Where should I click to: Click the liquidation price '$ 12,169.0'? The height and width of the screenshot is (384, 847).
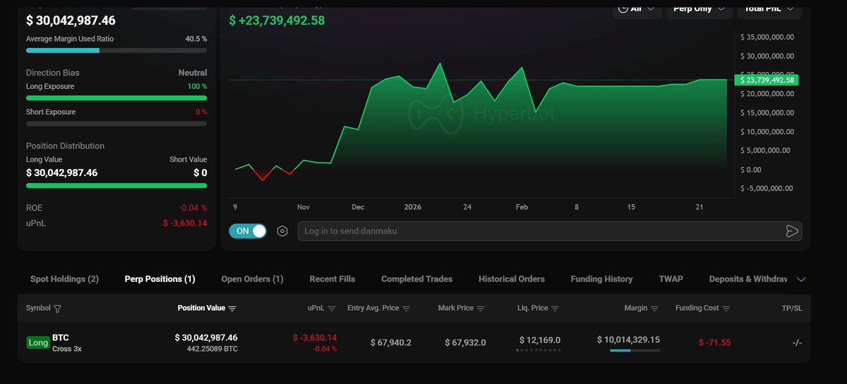(x=540, y=340)
